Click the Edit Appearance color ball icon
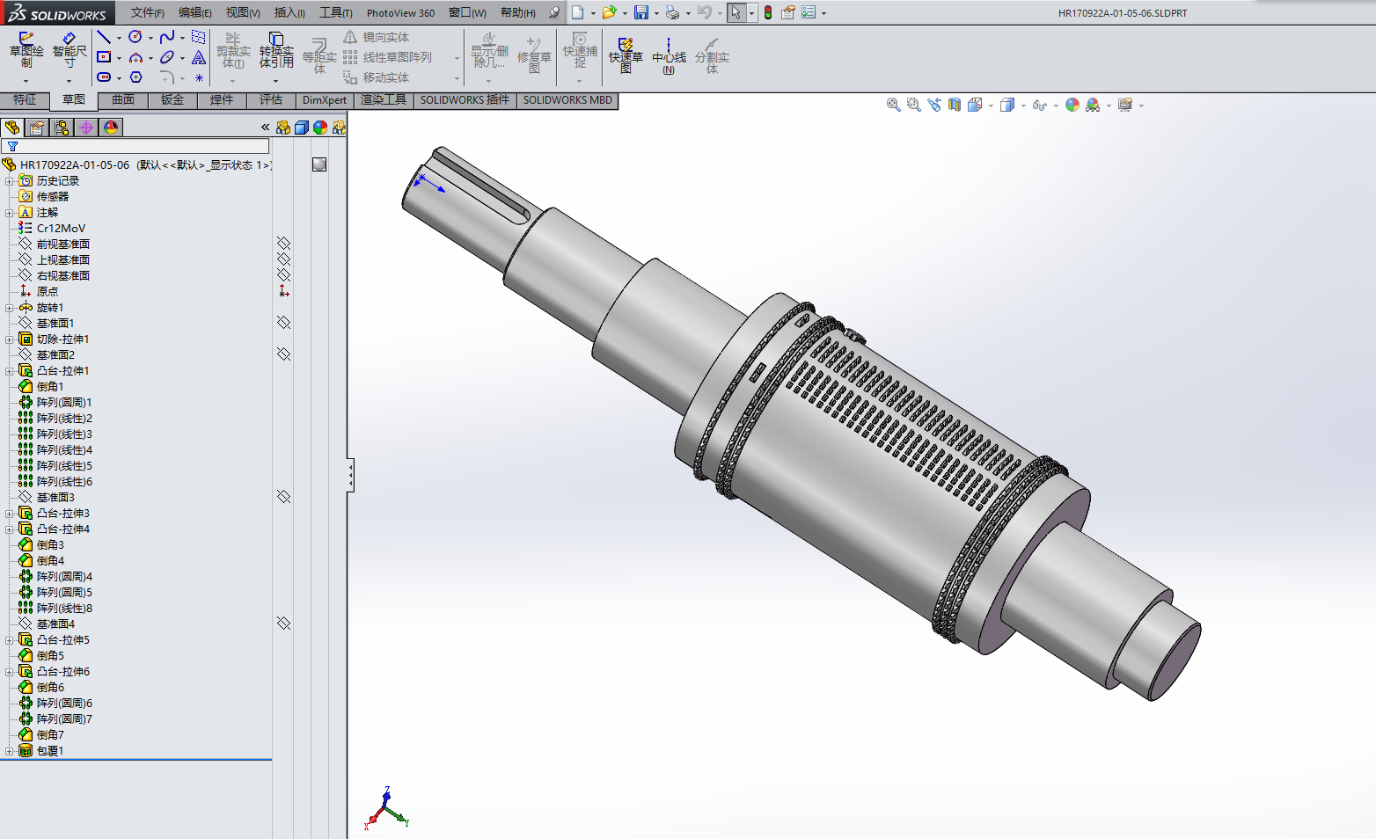 point(1072,105)
